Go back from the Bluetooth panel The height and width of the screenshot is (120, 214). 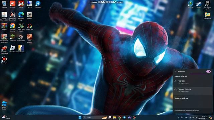(x=175, y=71)
